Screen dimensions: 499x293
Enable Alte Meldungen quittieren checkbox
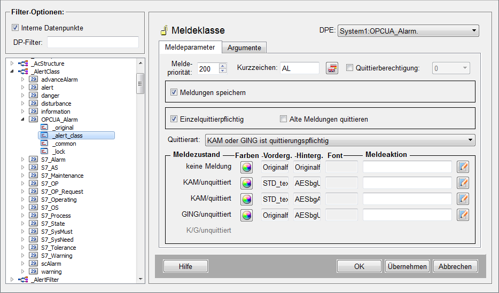tap(283, 119)
